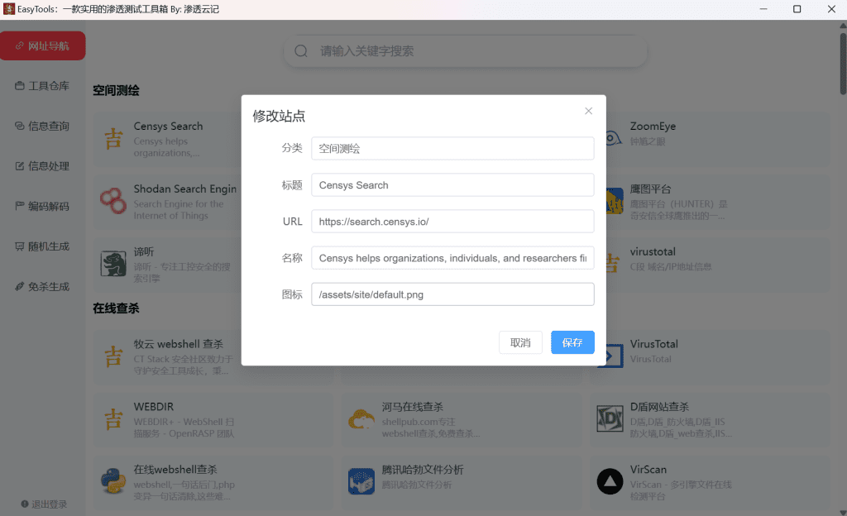Open the 信息查询 sidebar item

(43, 126)
